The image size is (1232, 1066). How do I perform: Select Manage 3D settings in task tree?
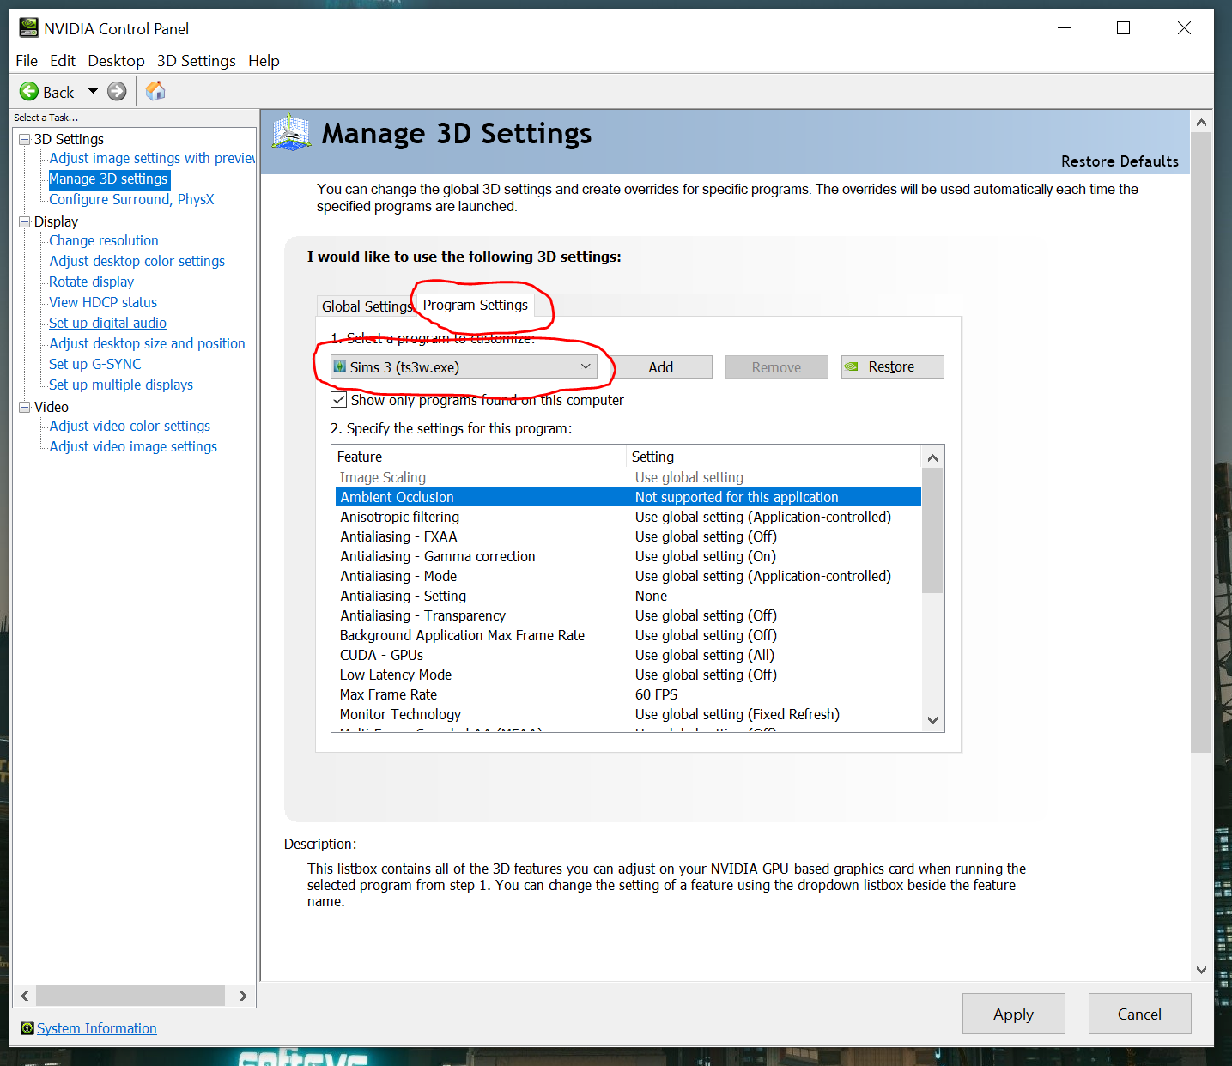pyautogui.click(x=109, y=179)
